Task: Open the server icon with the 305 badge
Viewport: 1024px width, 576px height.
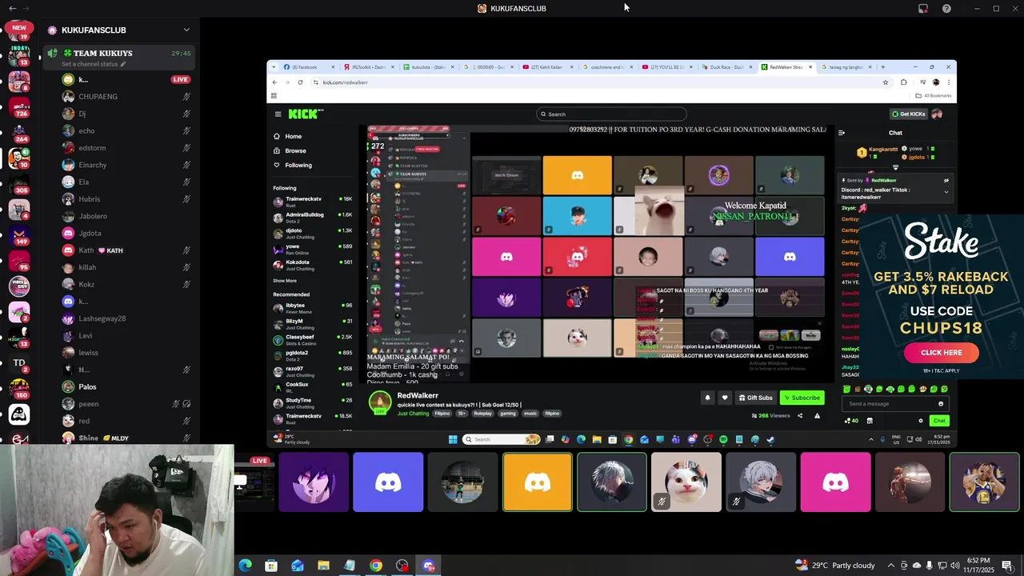Action: tap(19, 183)
